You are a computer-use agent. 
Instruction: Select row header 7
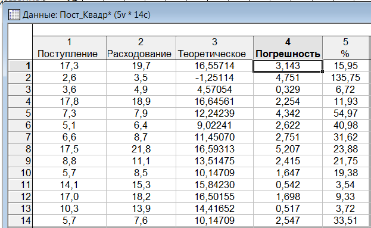pos(20,137)
